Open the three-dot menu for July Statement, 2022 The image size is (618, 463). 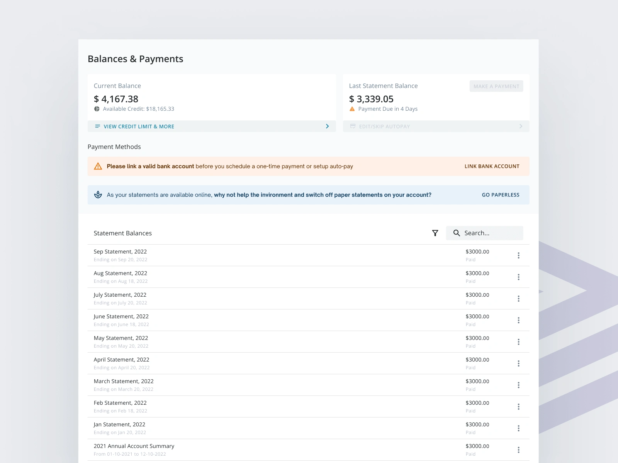click(x=518, y=299)
